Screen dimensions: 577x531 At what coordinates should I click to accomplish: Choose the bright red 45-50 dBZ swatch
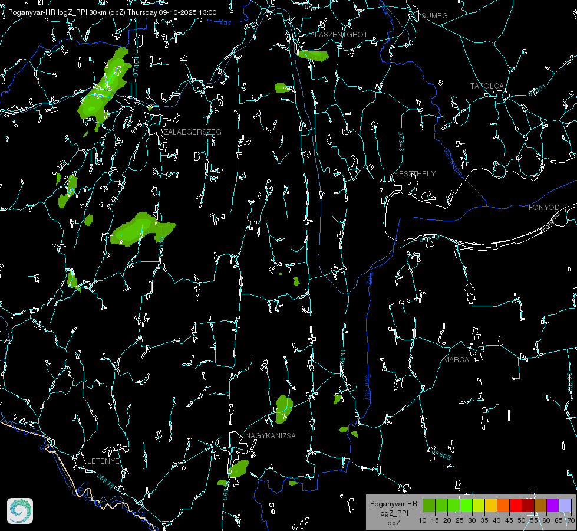pyautogui.click(x=516, y=505)
